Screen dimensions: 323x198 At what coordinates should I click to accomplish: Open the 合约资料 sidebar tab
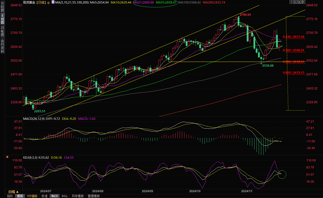pos(2,46)
